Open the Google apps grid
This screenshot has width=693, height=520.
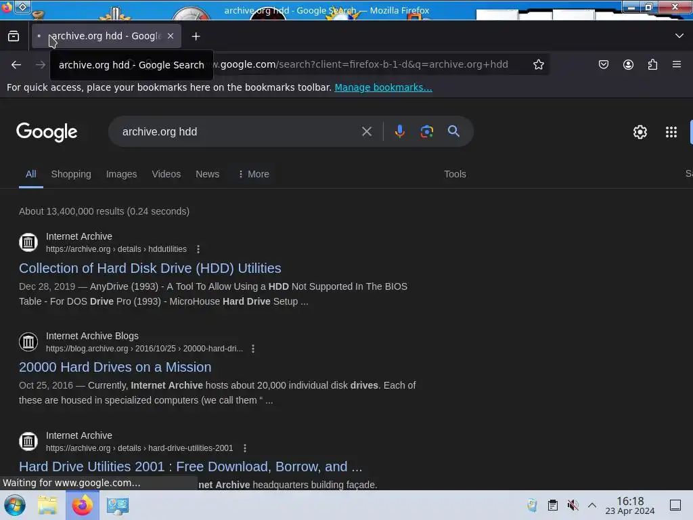[x=671, y=132]
